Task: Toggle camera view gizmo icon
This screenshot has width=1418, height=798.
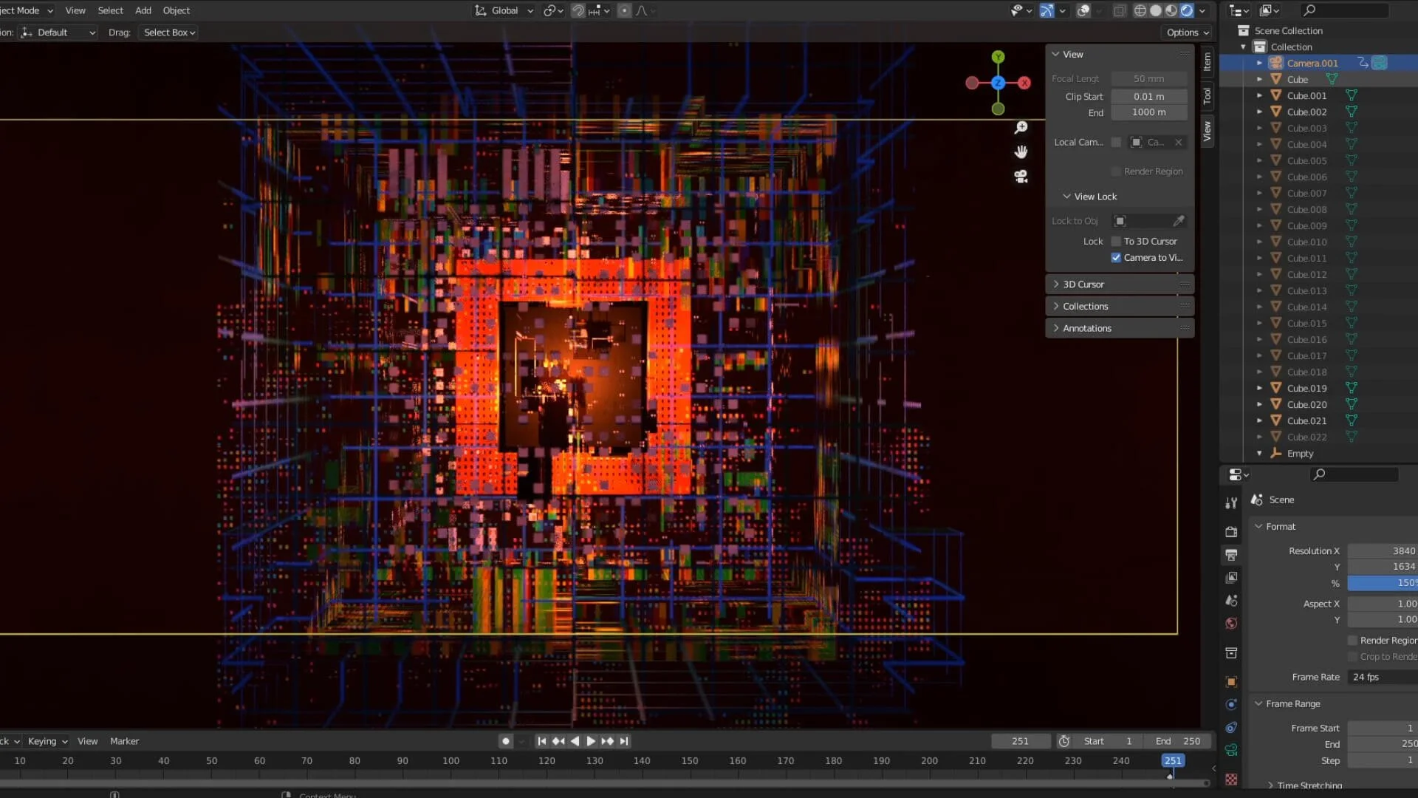Action: 1021,177
